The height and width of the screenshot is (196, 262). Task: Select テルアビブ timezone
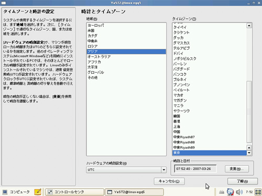pos(210,48)
